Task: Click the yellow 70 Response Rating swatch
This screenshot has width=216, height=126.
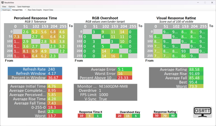Action: pos(165,116)
